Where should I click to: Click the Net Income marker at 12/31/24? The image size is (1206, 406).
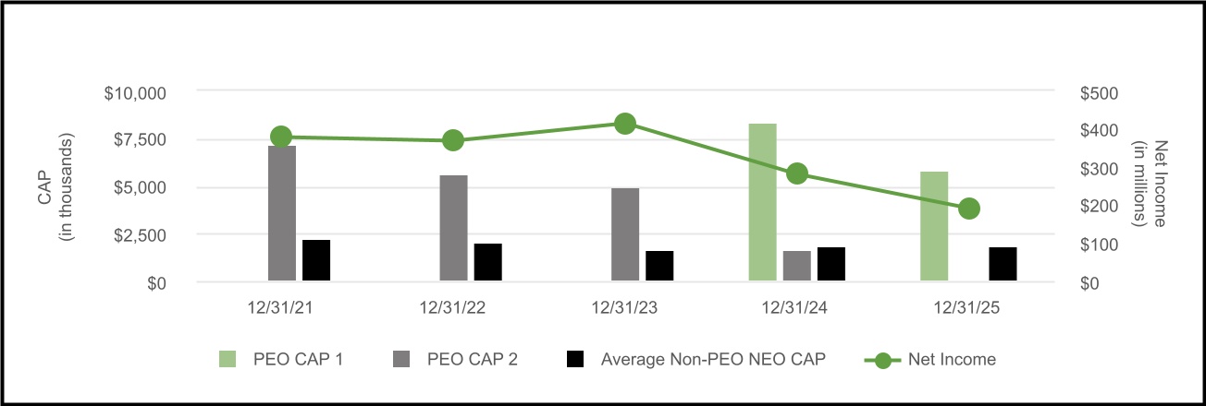[x=797, y=173]
